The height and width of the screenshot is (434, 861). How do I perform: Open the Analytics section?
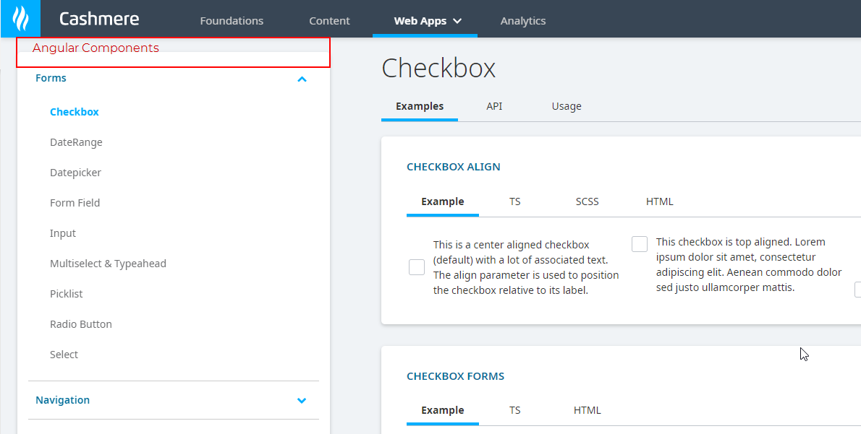[522, 21]
